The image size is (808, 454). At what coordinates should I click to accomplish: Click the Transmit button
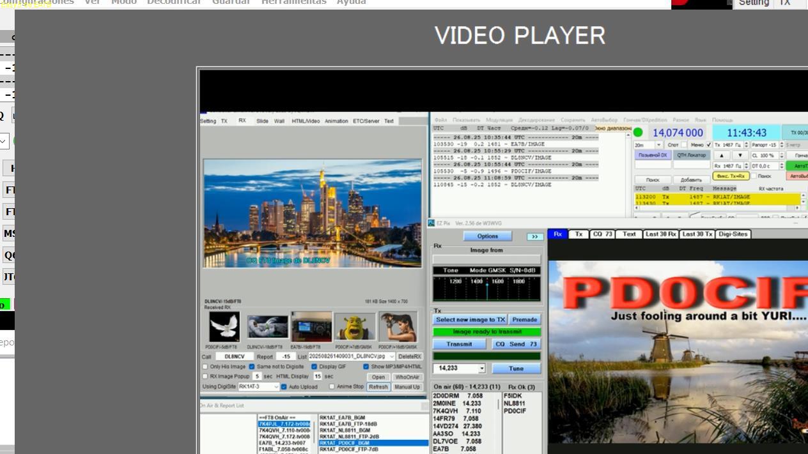[x=459, y=344]
